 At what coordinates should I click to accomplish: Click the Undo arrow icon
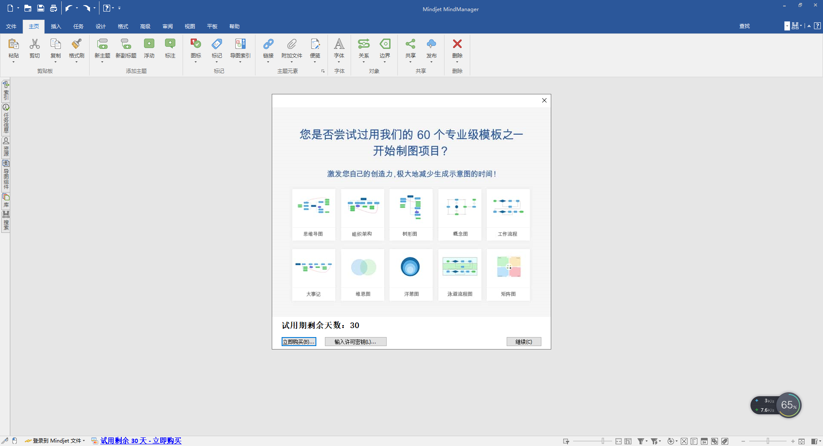click(69, 8)
